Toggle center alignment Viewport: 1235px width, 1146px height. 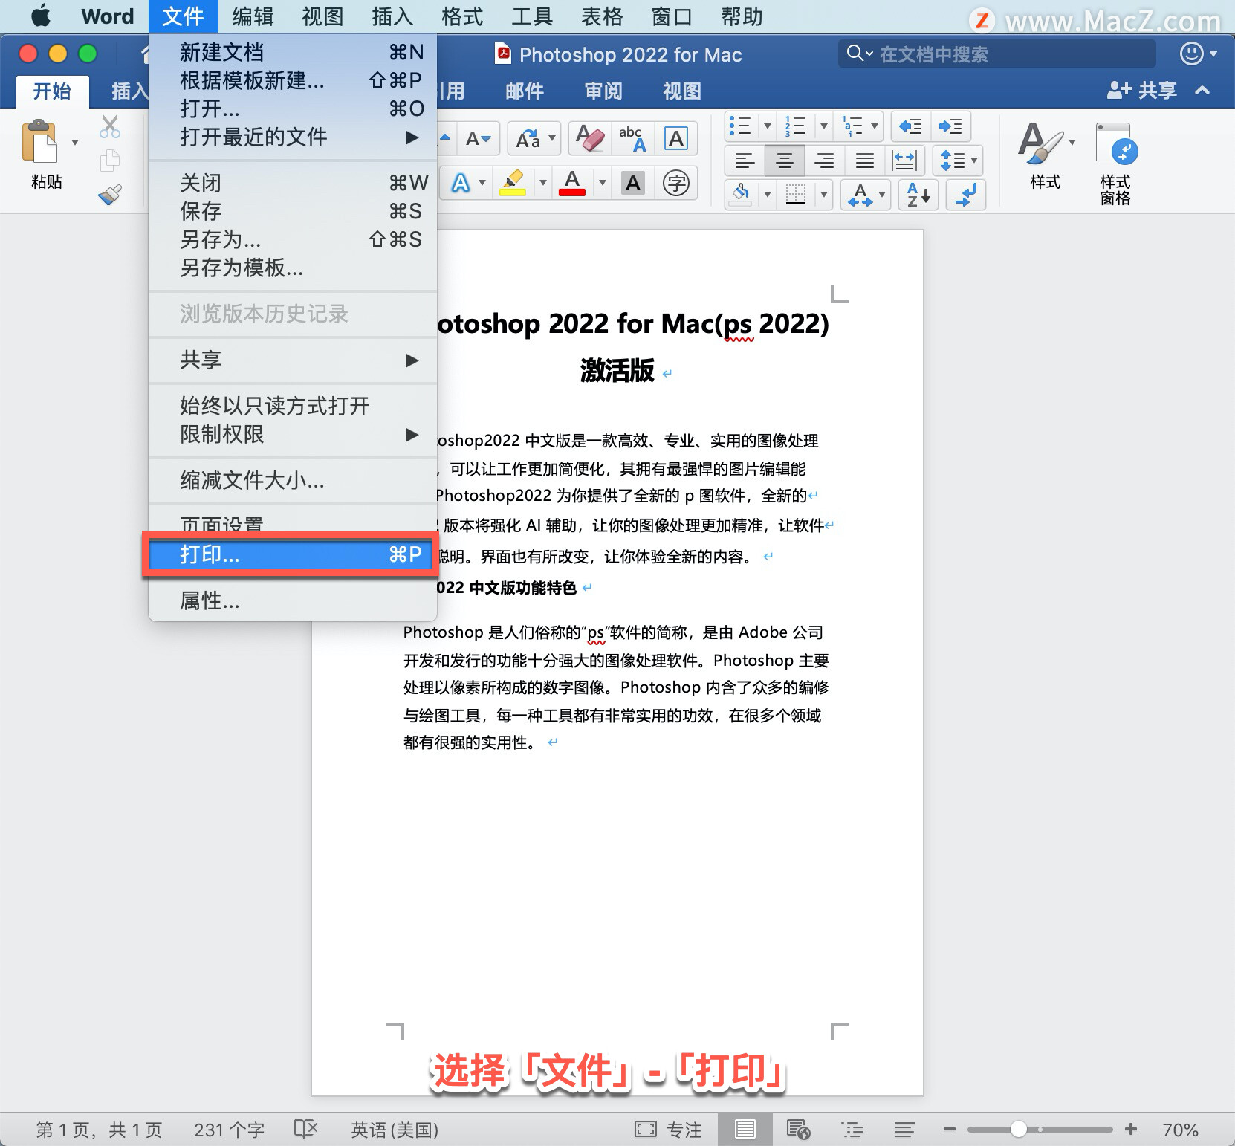click(784, 161)
